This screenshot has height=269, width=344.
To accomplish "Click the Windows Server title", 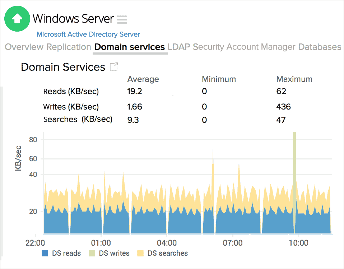I will click(73, 19).
